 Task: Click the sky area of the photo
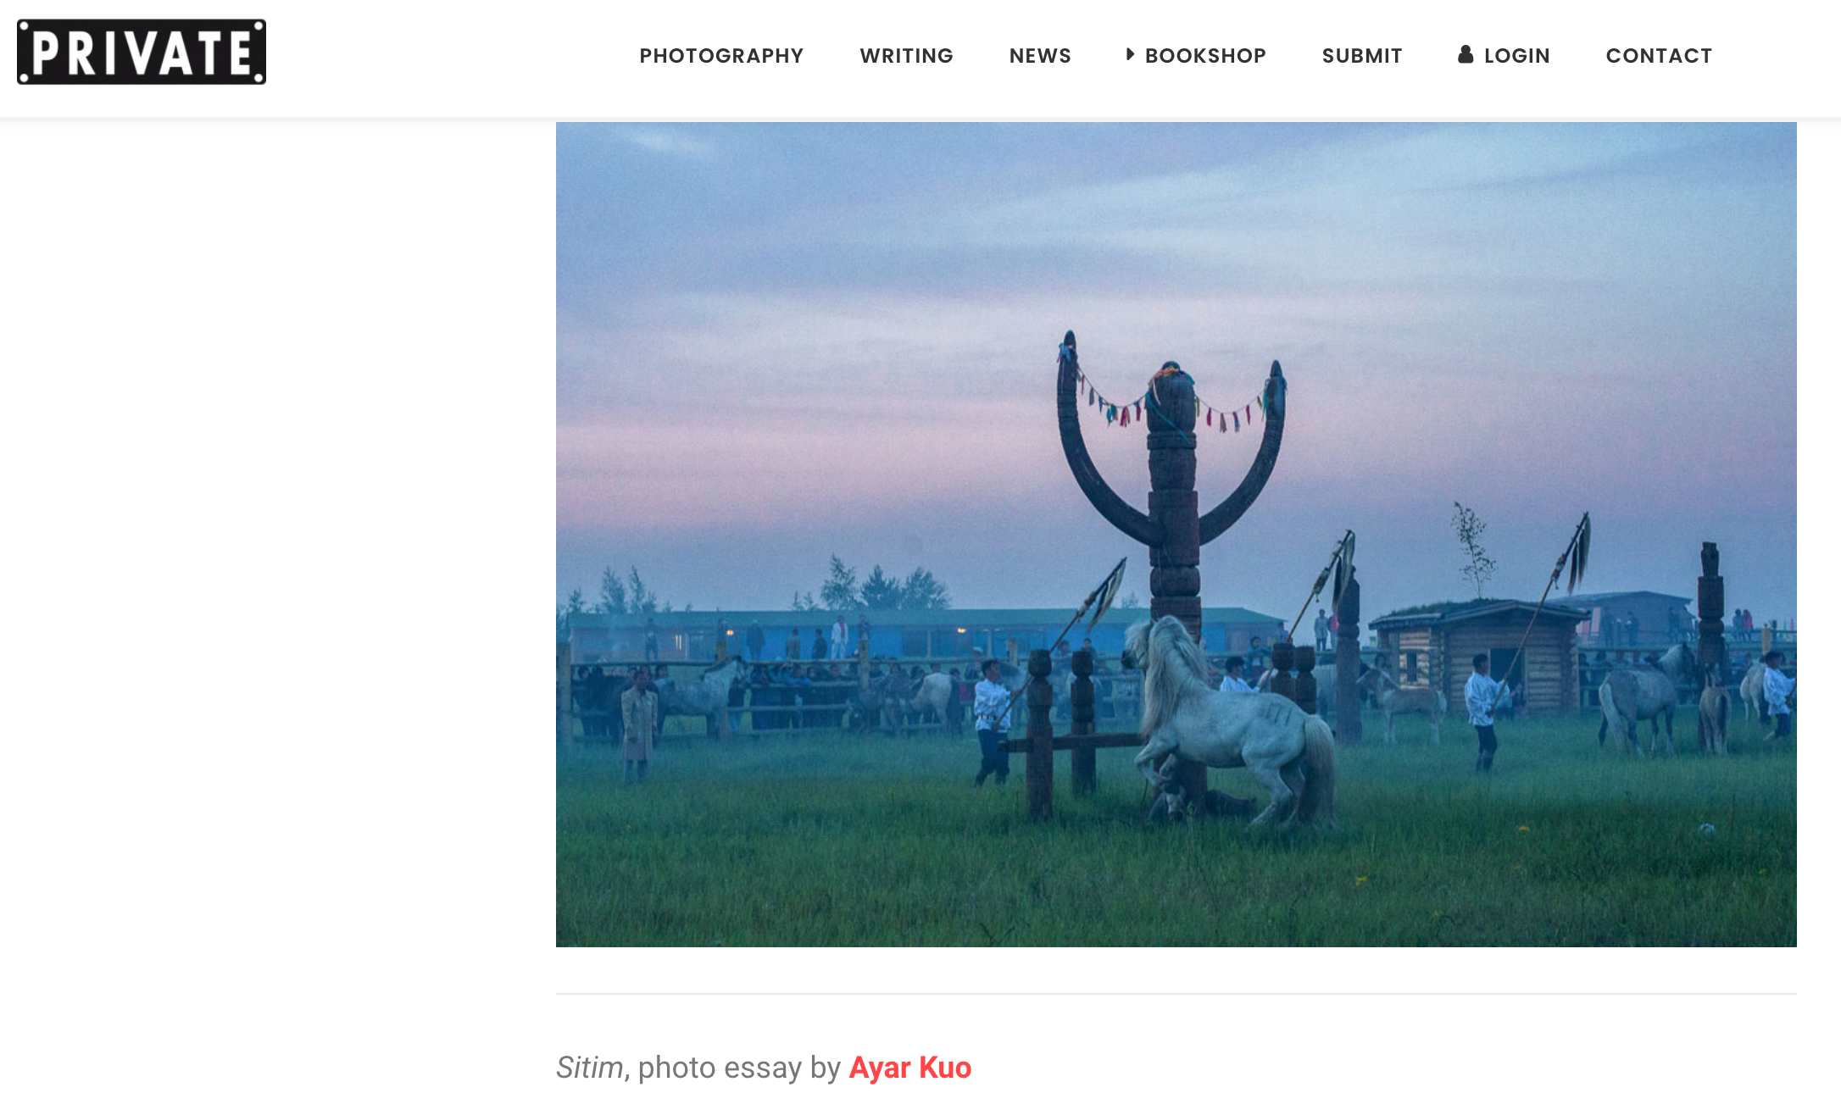click(x=848, y=297)
